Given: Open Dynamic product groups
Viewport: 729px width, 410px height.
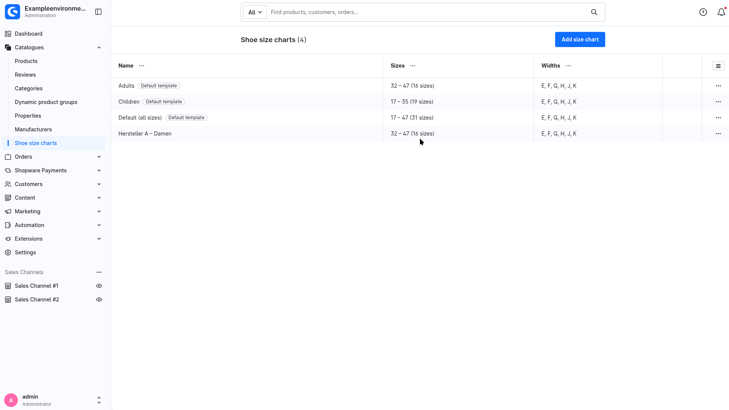Looking at the screenshot, I should pos(46,102).
